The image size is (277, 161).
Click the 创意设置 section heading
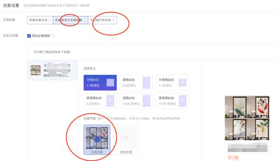11,6
